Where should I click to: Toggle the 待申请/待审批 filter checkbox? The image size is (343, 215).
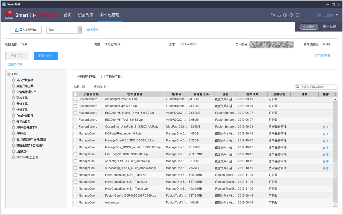tap(76, 76)
